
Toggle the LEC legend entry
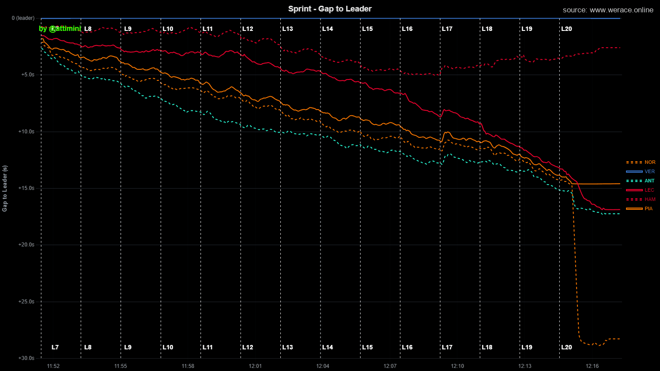coord(641,190)
